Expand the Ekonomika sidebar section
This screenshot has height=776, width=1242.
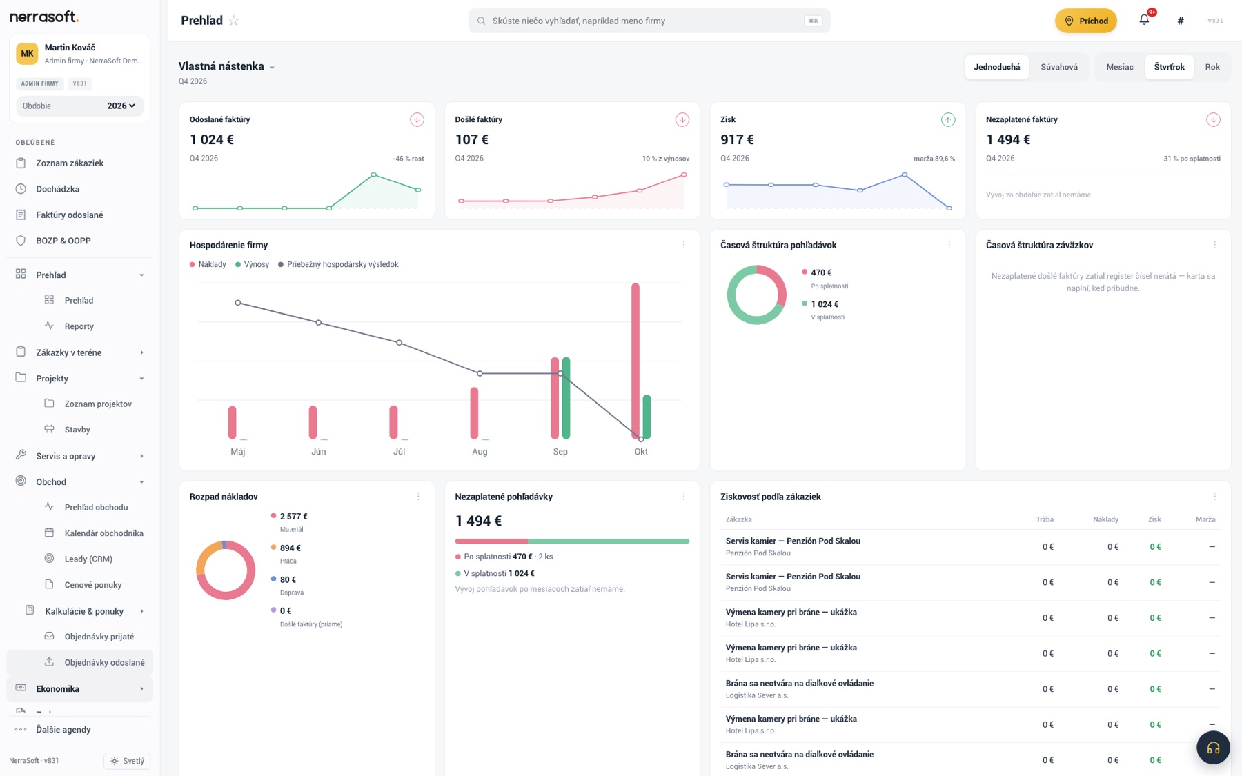79,688
